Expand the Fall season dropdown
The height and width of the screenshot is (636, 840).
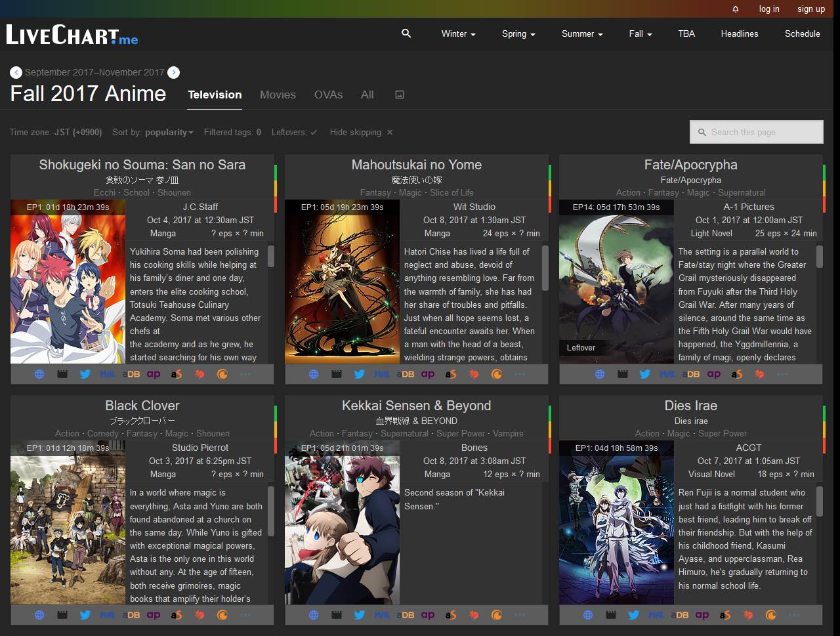(640, 33)
